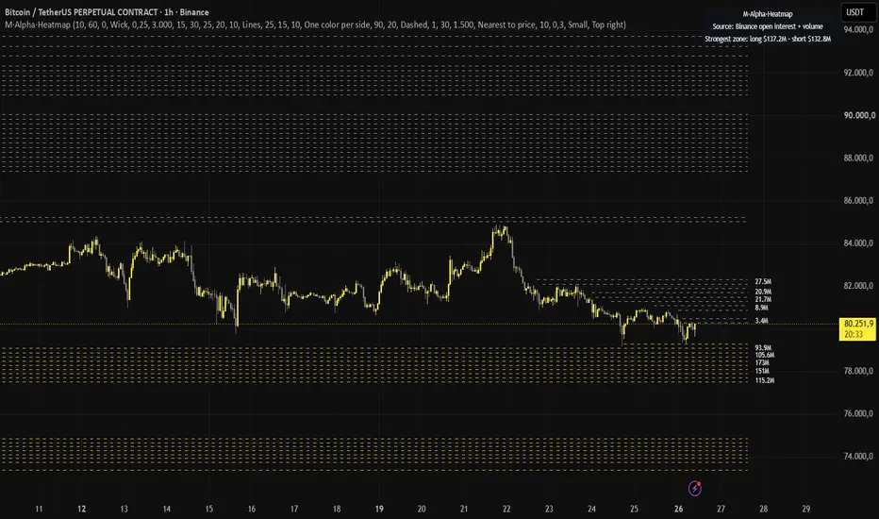Screen dimensions: 879x519
Task: Click date 27 on the time axis
Action: pos(721,509)
